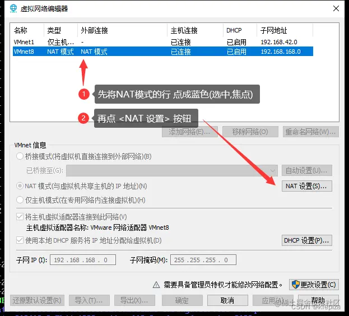
Task: Sort by 外部连接 column header
Action: coord(123,30)
